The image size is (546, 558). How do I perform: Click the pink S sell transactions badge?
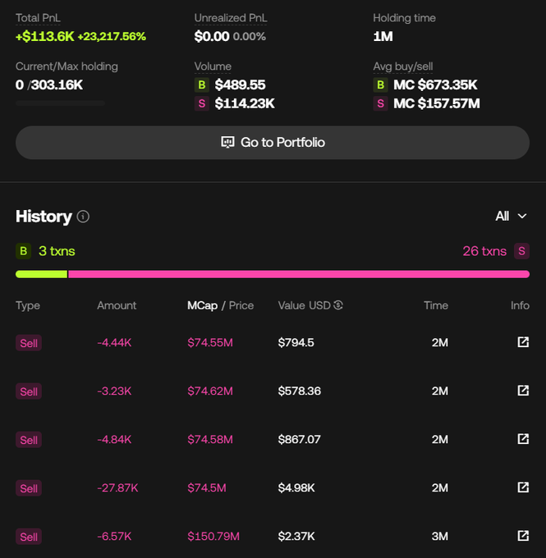(521, 251)
